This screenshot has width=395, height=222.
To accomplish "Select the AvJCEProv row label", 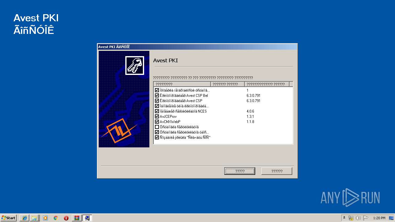I will [168, 117].
